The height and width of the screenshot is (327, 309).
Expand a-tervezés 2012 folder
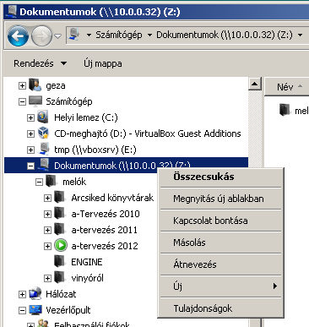click(47, 247)
